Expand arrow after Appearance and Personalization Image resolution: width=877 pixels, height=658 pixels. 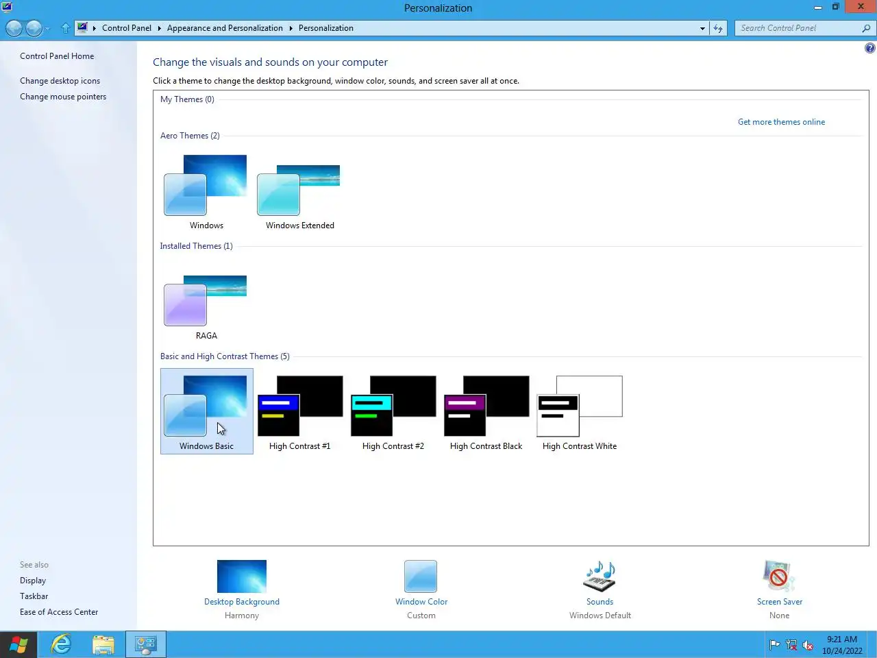coord(291,28)
